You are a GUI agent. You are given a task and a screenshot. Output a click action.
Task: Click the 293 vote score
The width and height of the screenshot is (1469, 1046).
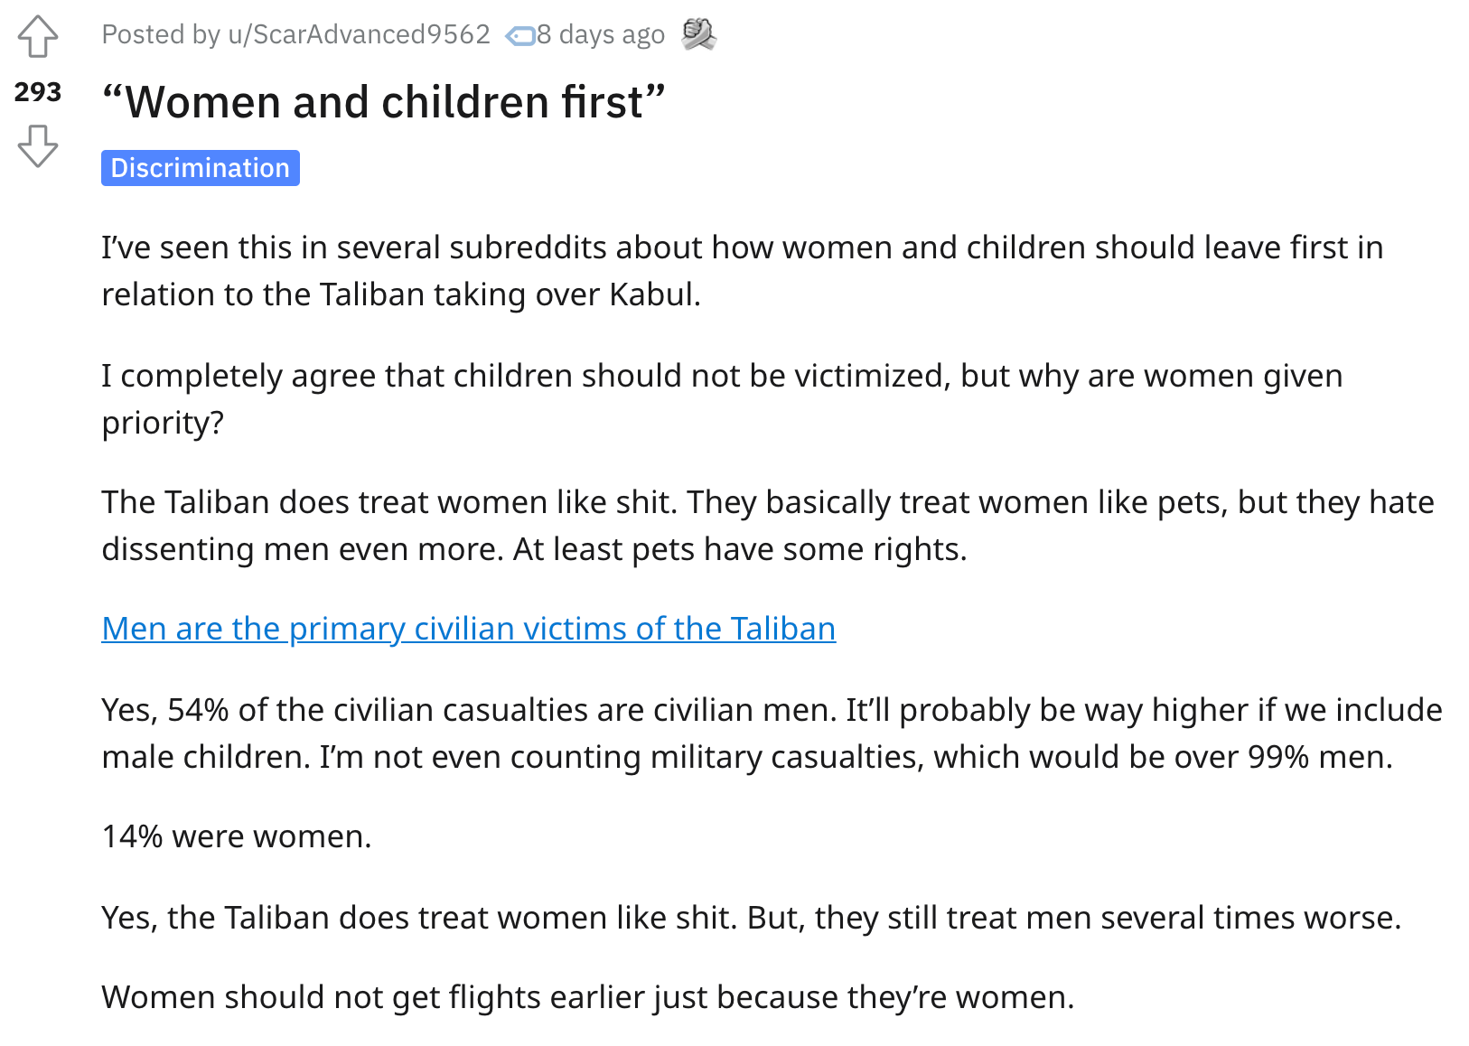[x=38, y=91]
